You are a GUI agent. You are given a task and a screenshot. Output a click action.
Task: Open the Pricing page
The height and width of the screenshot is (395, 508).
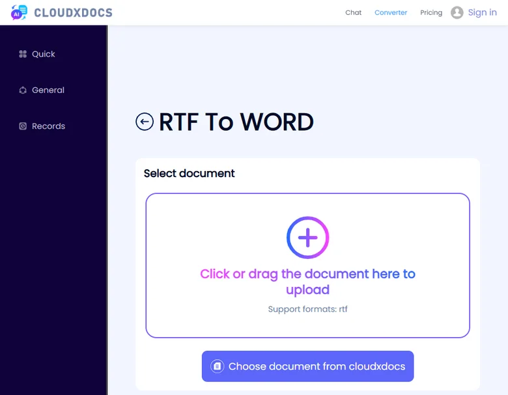431,12
